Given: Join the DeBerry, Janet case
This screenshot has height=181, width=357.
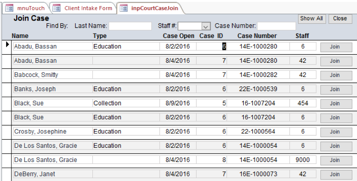Looking at the screenshot, I should coord(336,175).
